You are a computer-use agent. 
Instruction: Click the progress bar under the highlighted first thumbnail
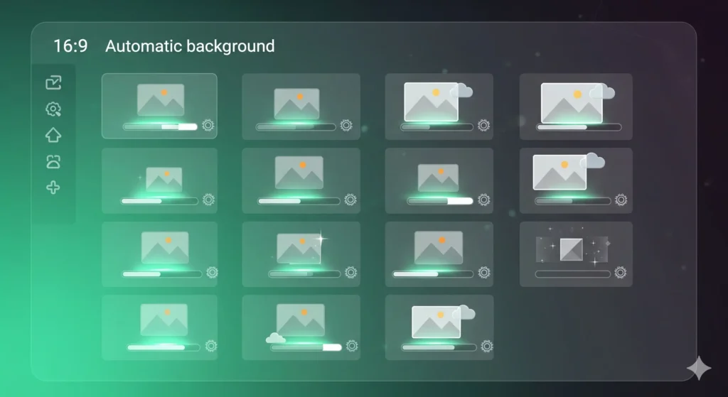[x=160, y=126]
